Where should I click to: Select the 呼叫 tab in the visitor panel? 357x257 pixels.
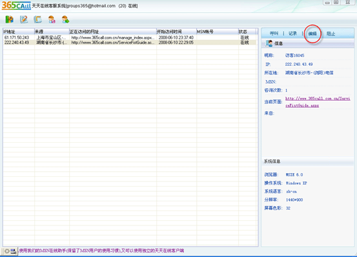point(274,34)
